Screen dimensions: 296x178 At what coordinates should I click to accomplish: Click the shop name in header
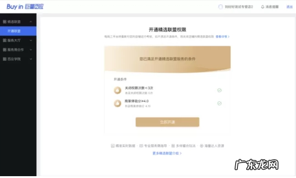239,7
